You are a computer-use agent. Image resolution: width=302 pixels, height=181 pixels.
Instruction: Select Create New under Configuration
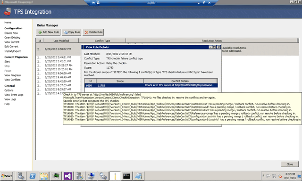pyautogui.click(x=11, y=33)
